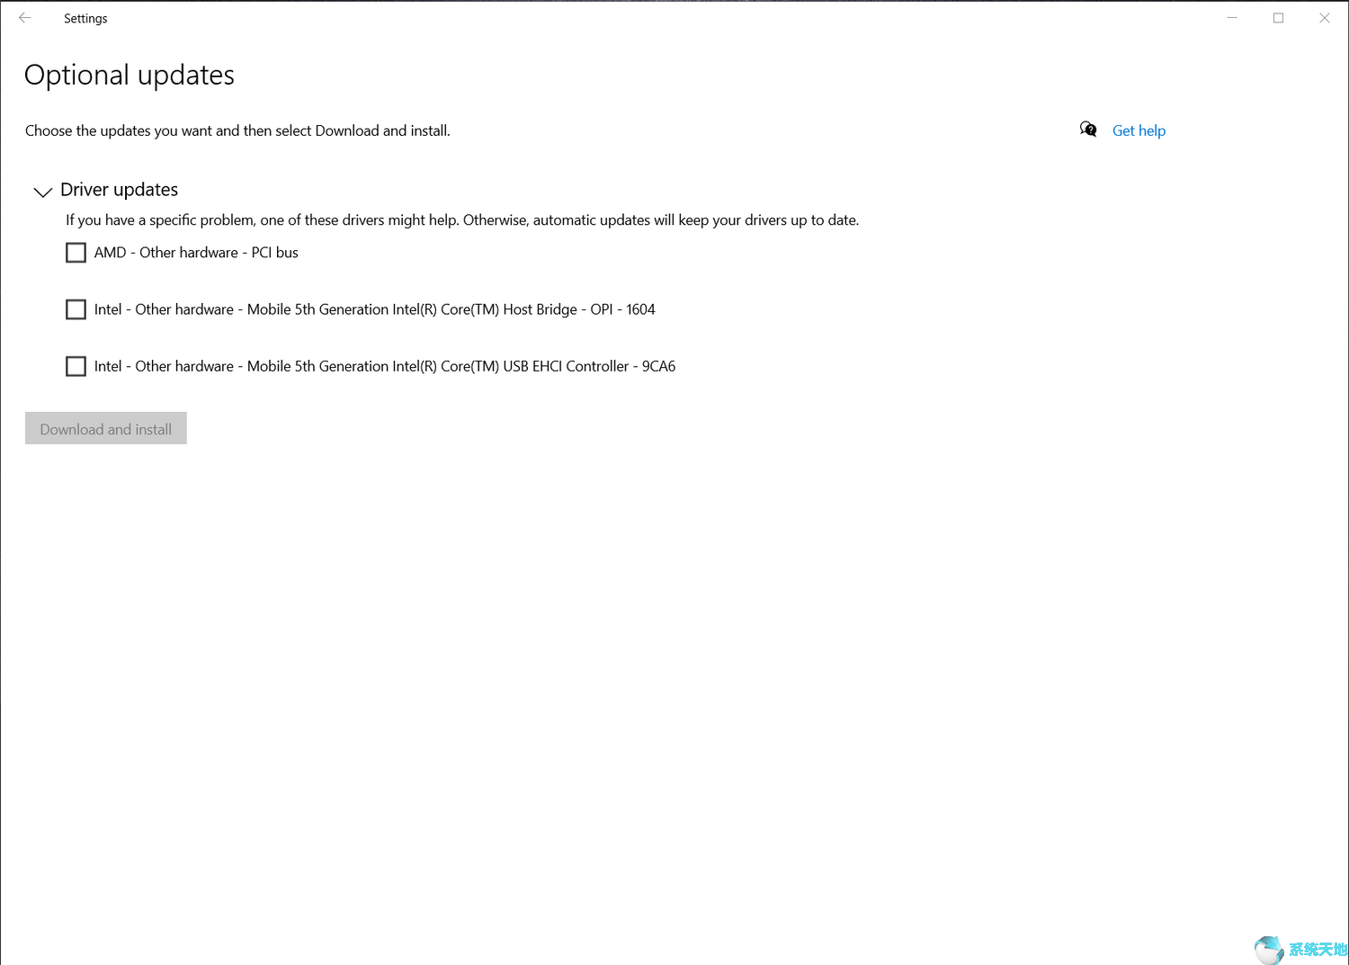Check the AMD PCI bus driver box
This screenshot has width=1349, height=965.
coord(76,253)
